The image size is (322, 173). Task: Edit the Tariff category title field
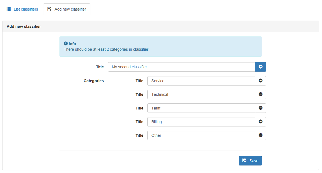pos(201,108)
